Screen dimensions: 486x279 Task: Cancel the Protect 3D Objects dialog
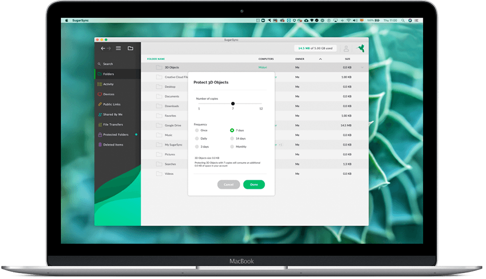tap(228, 184)
